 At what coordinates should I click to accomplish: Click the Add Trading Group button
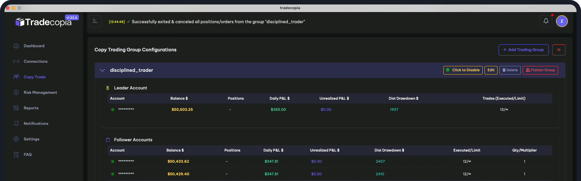coord(523,50)
